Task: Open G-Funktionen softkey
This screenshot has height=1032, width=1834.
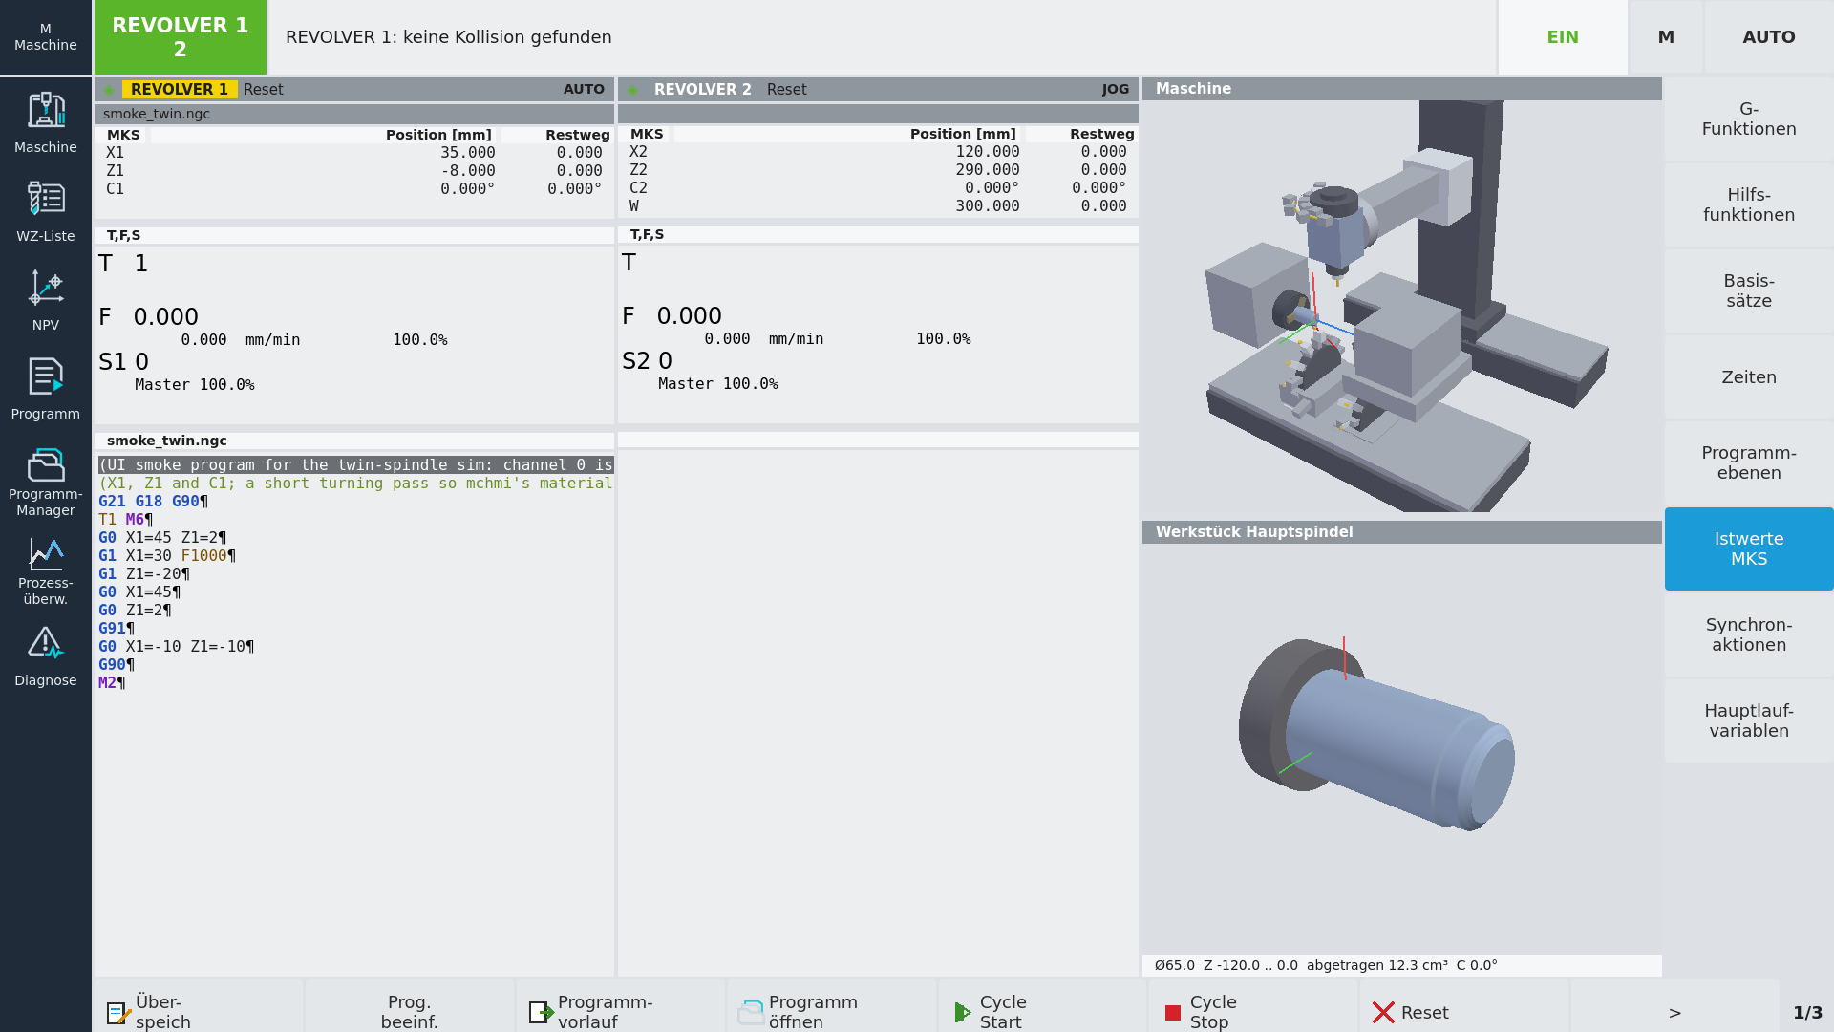Action: coord(1749,118)
